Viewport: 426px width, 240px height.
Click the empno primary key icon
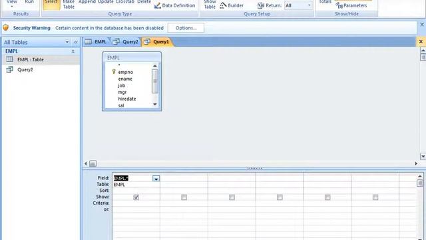[x=114, y=71]
